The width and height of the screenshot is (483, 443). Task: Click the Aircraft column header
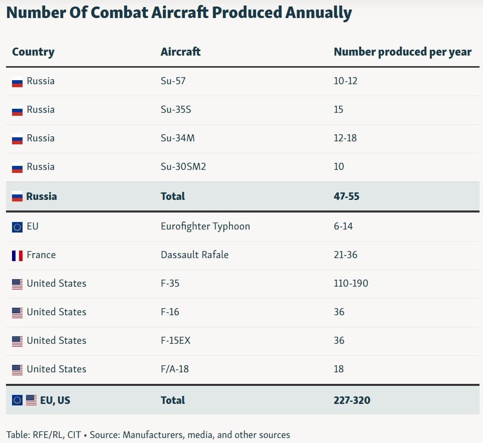click(180, 52)
